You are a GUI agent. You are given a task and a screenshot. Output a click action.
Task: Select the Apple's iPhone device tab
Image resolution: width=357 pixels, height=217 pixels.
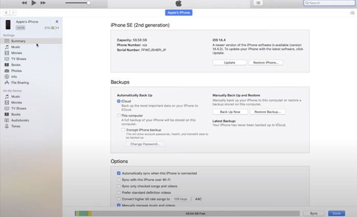(178, 13)
